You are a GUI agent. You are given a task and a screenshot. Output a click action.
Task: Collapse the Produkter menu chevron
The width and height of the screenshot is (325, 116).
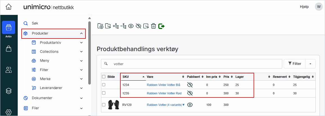click(81, 33)
